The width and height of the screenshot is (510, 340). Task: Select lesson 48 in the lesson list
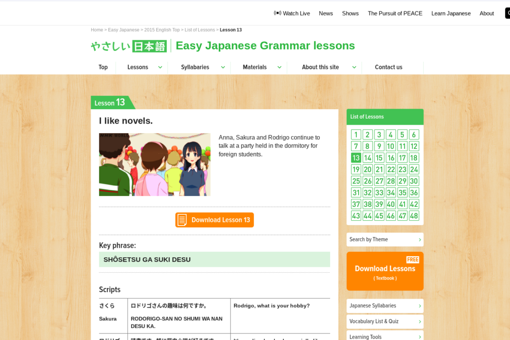(414, 215)
